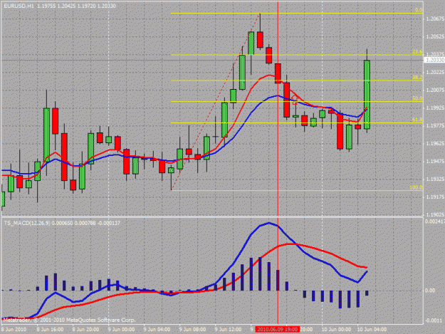The width and height of the screenshot is (445, 334).
Task: Click the 1.19775 price axis label
Action: [435, 126]
